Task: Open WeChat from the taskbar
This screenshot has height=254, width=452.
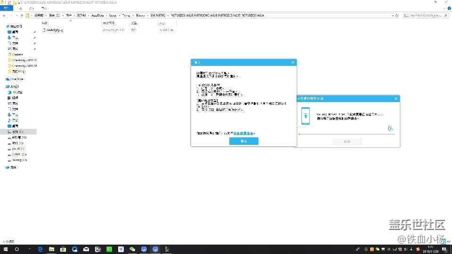Action: pyautogui.click(x=132, y=249)
